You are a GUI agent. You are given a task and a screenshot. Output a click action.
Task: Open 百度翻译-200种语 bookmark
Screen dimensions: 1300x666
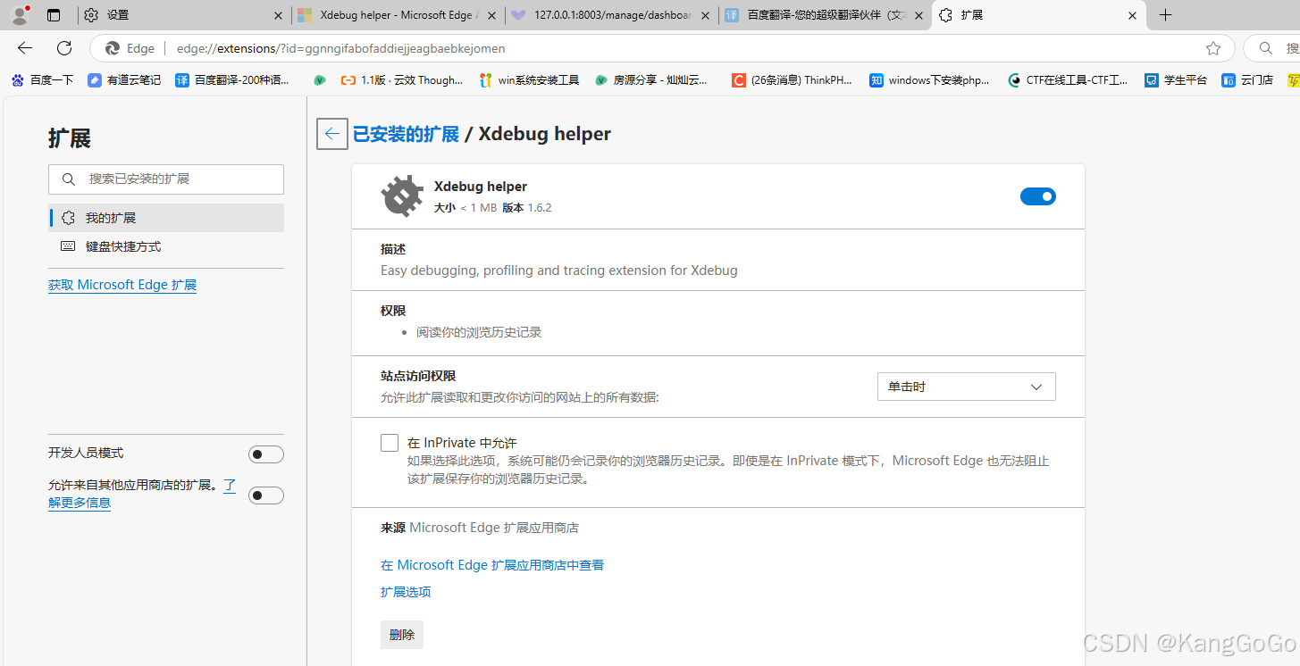click(x=232, y=80)
